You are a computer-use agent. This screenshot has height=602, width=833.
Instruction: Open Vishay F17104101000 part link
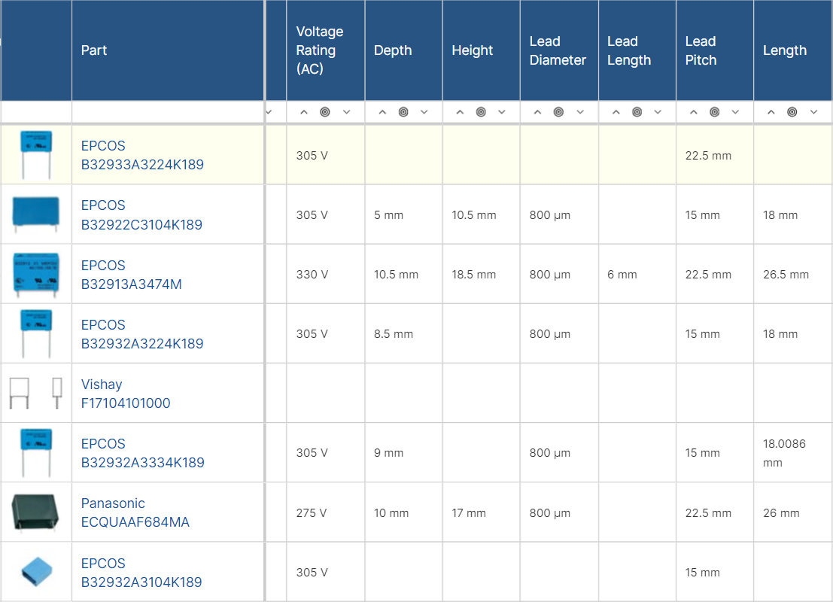126,394
